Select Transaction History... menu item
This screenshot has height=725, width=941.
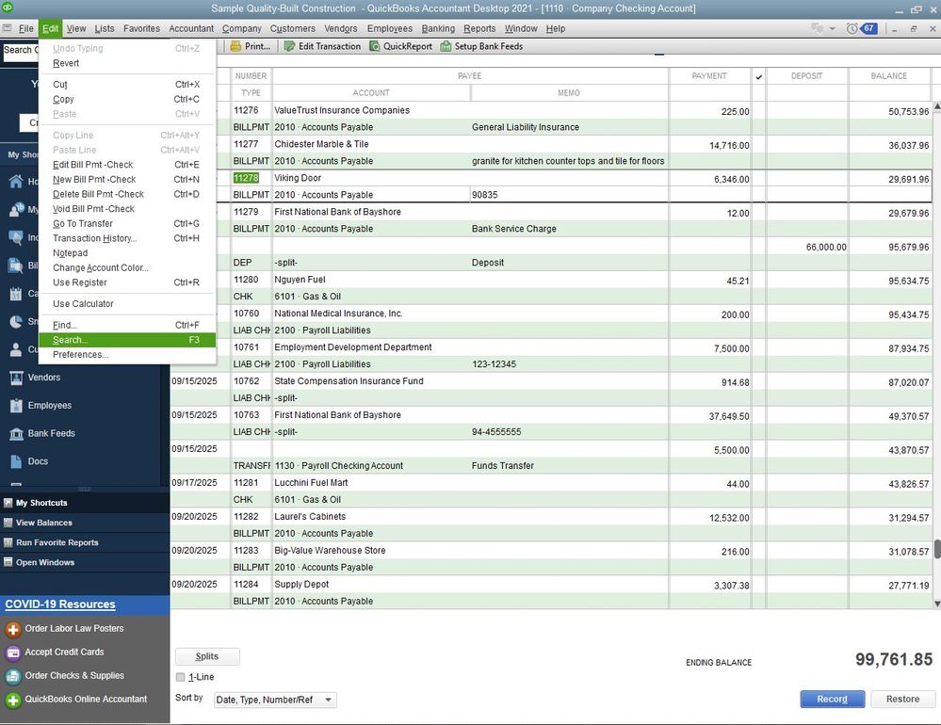pyautogui.click(x=126, y=238)
